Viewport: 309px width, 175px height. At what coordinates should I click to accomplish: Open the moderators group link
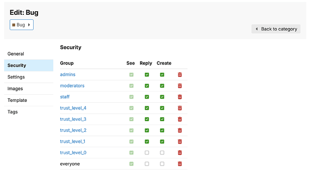click(72, 86)
